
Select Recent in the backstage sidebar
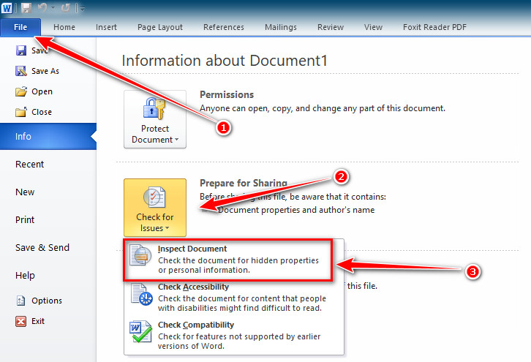30,165
